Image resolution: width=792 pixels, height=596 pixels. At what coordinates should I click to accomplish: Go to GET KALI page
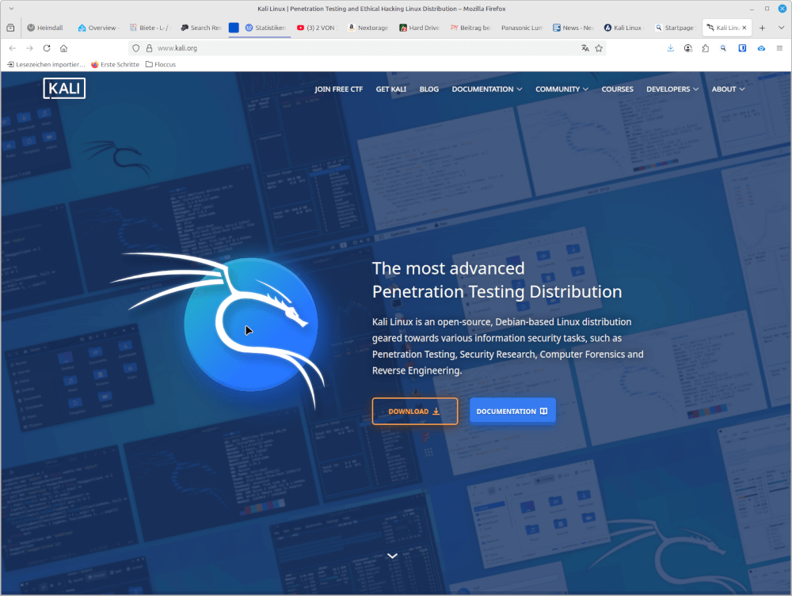pos(391,89)
